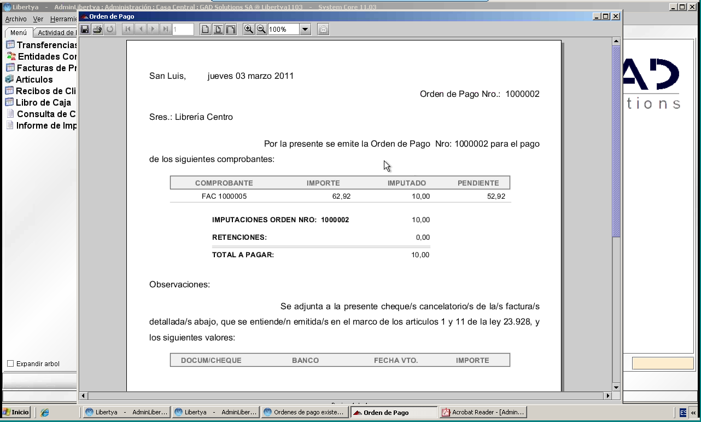Screen dimensions: 701x422
Task: Switch to the Actividad tab
Action: pos(56,33)
